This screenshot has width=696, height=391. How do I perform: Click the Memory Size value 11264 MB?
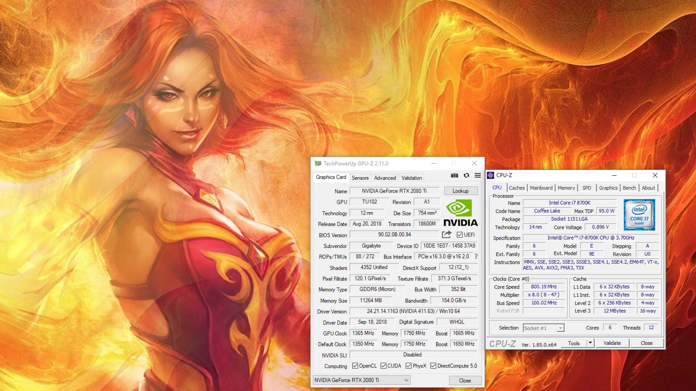tap(371, 300)
